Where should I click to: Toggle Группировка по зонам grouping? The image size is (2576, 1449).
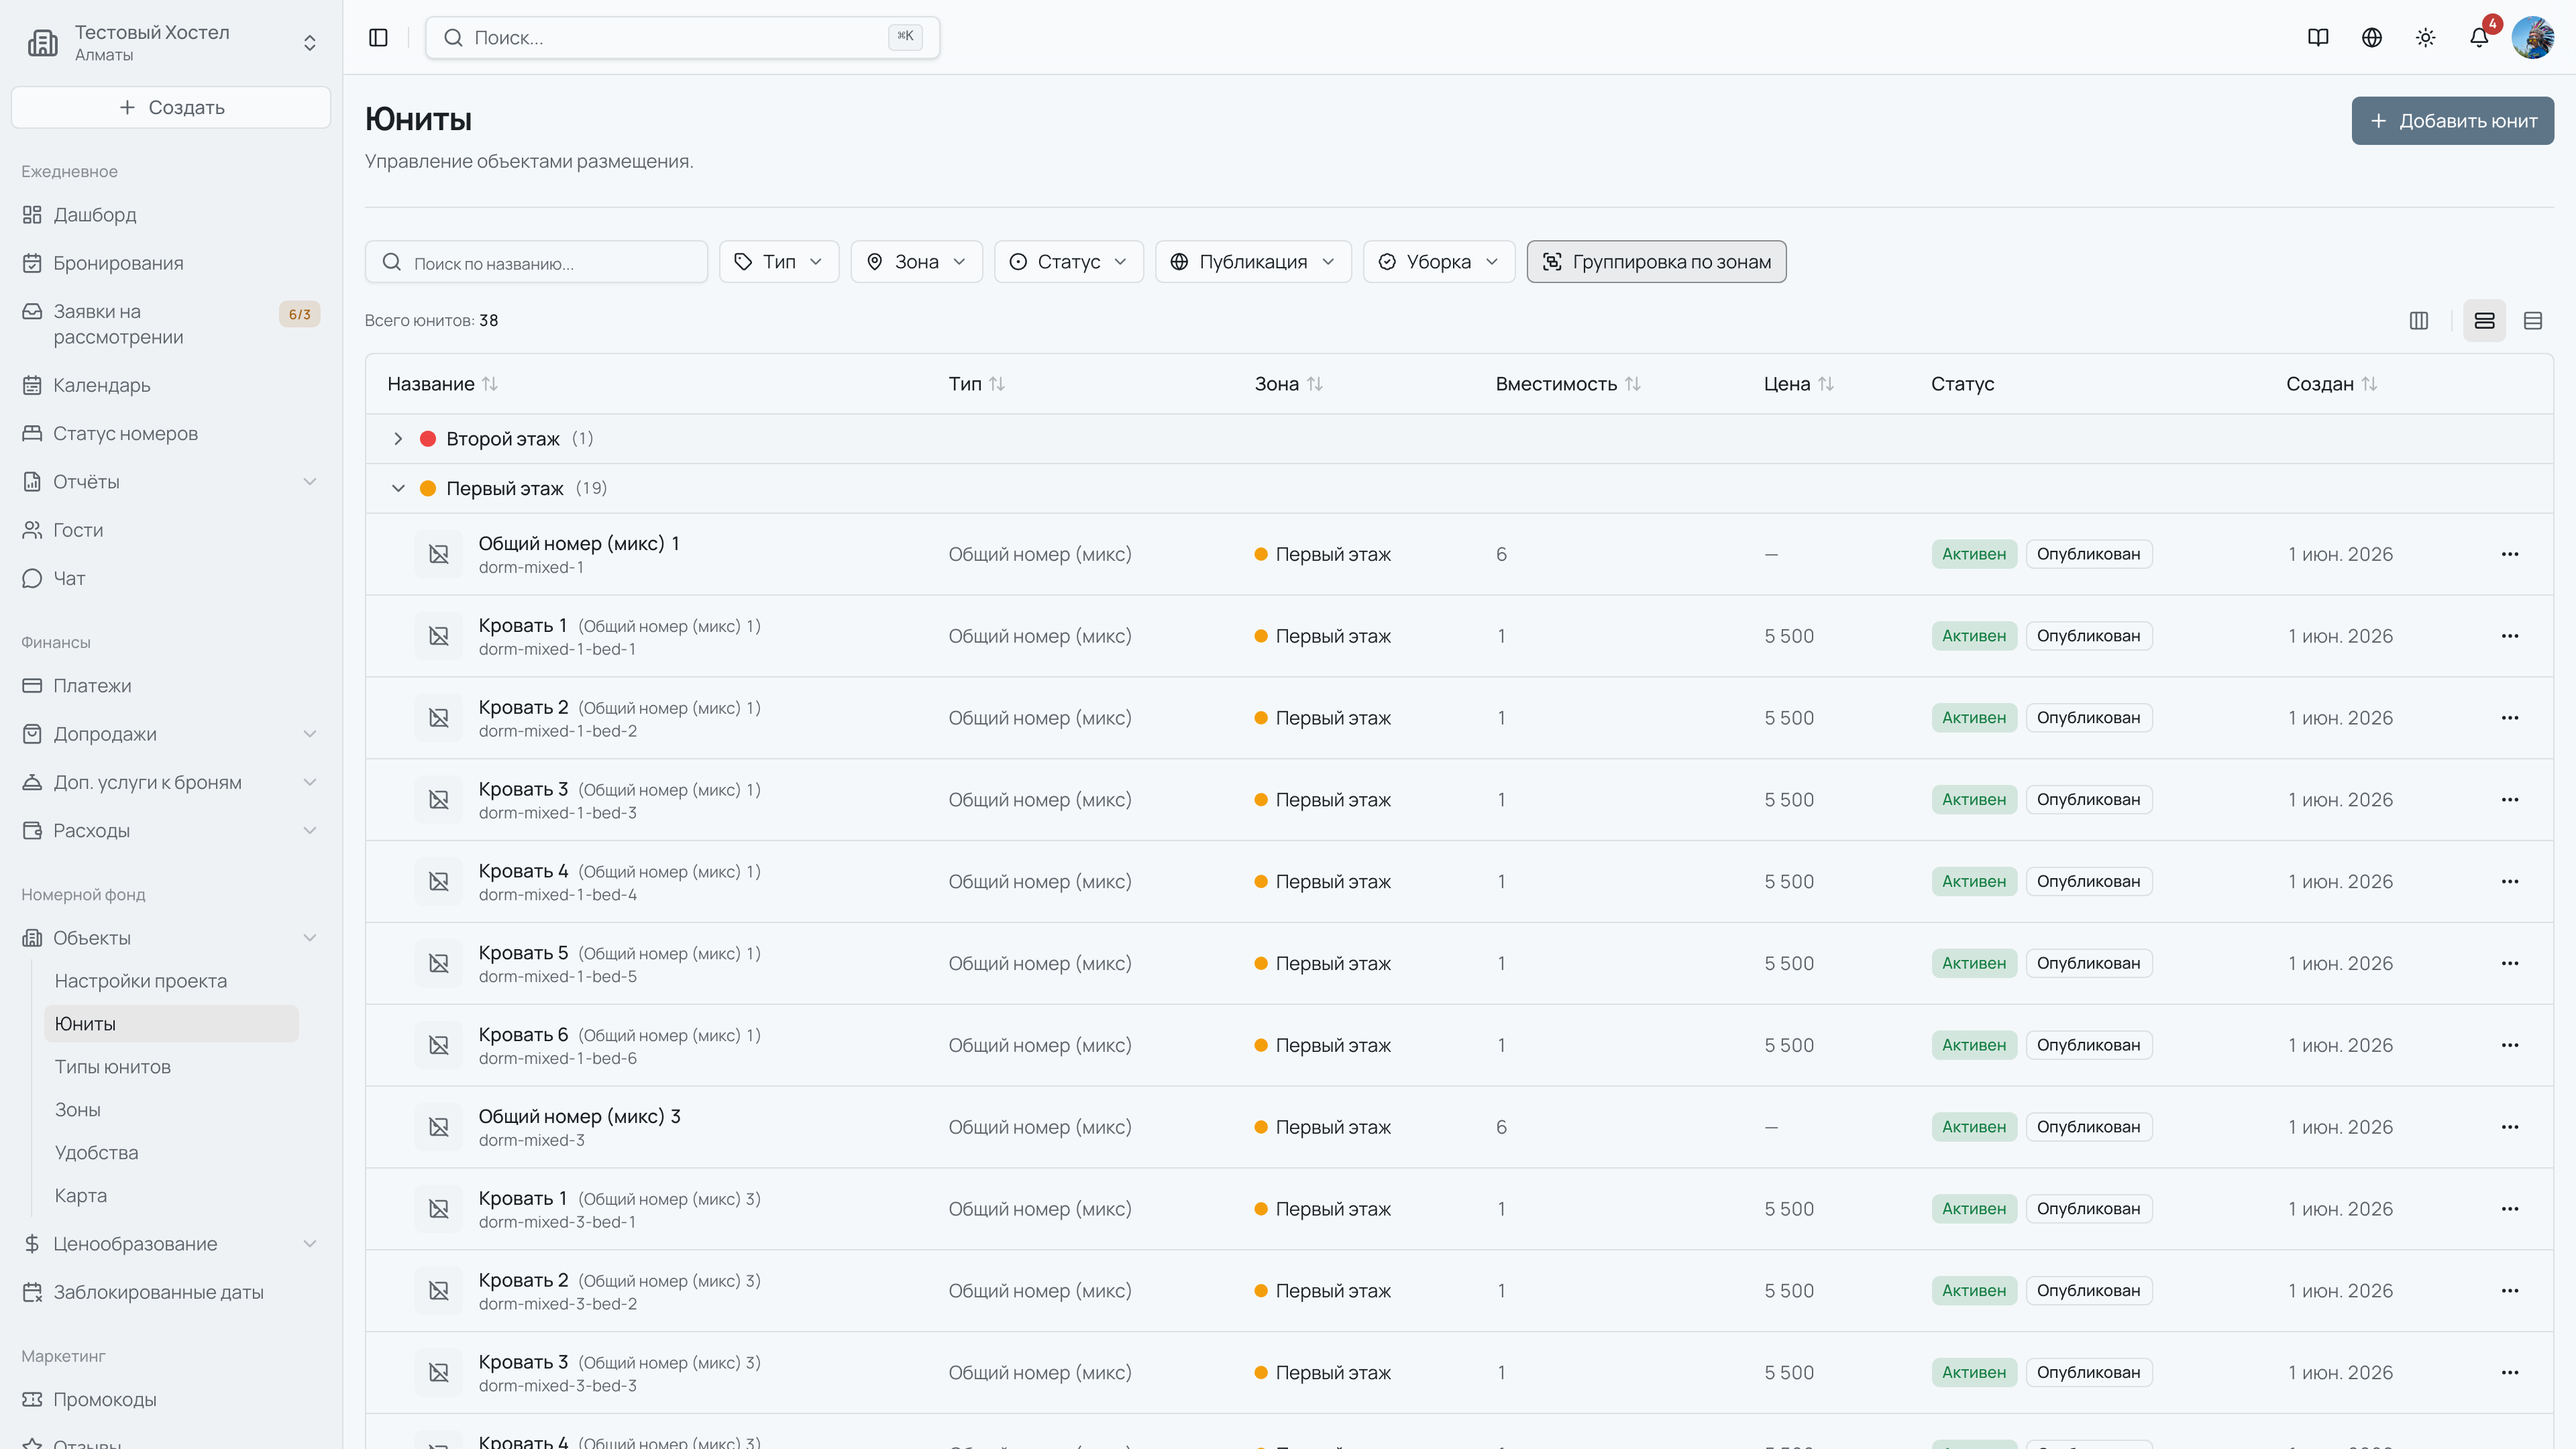[1656, 261]
